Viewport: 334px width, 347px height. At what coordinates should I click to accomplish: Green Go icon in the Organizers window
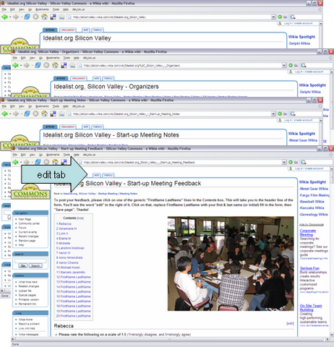[291, 65]
